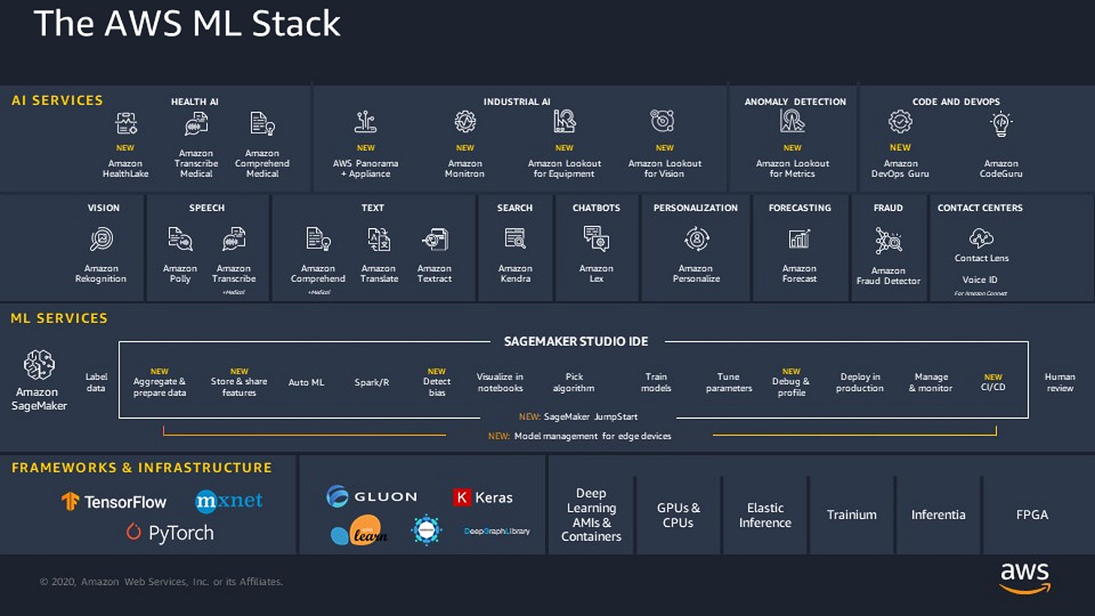
Task: Click the Contact Lens cloud icon
Action: 981,238
